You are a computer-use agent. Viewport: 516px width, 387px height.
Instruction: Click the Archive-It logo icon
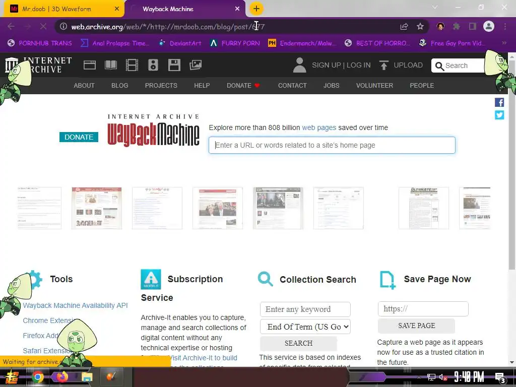tap(151, 279)
